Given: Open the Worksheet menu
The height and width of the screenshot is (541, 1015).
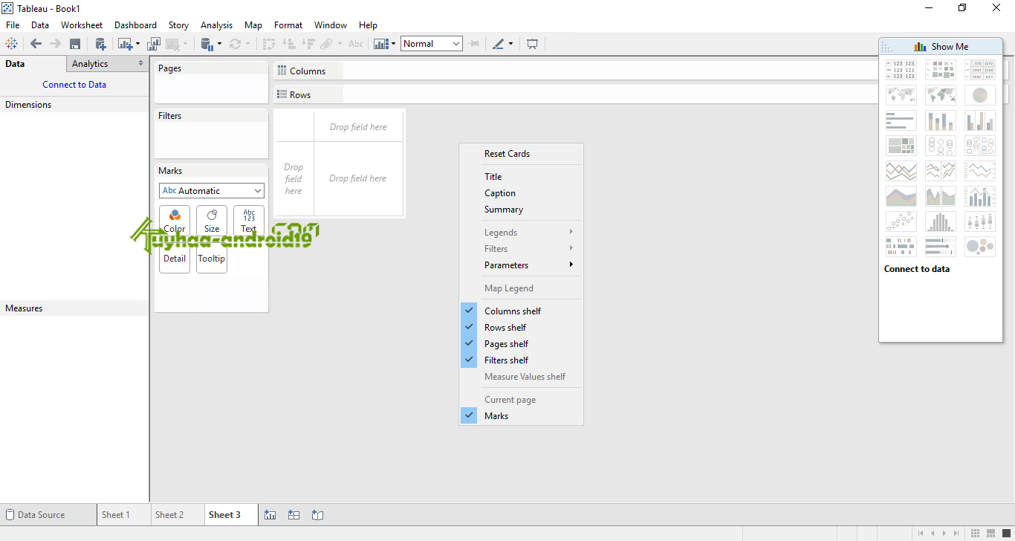Looking at the screenshot, I should click(x=82, y=25).
